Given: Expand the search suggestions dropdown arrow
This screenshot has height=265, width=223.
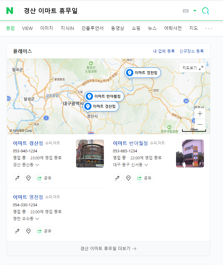Looking at the screenshot, I should click(x=195, y=11).
